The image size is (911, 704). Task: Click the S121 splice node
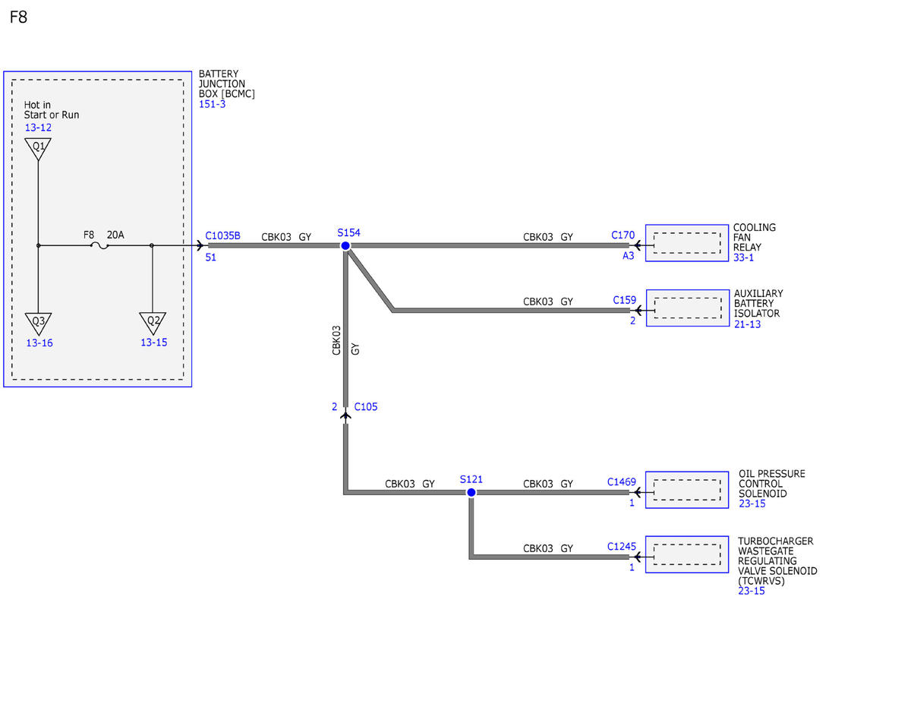tap(471, 493)
